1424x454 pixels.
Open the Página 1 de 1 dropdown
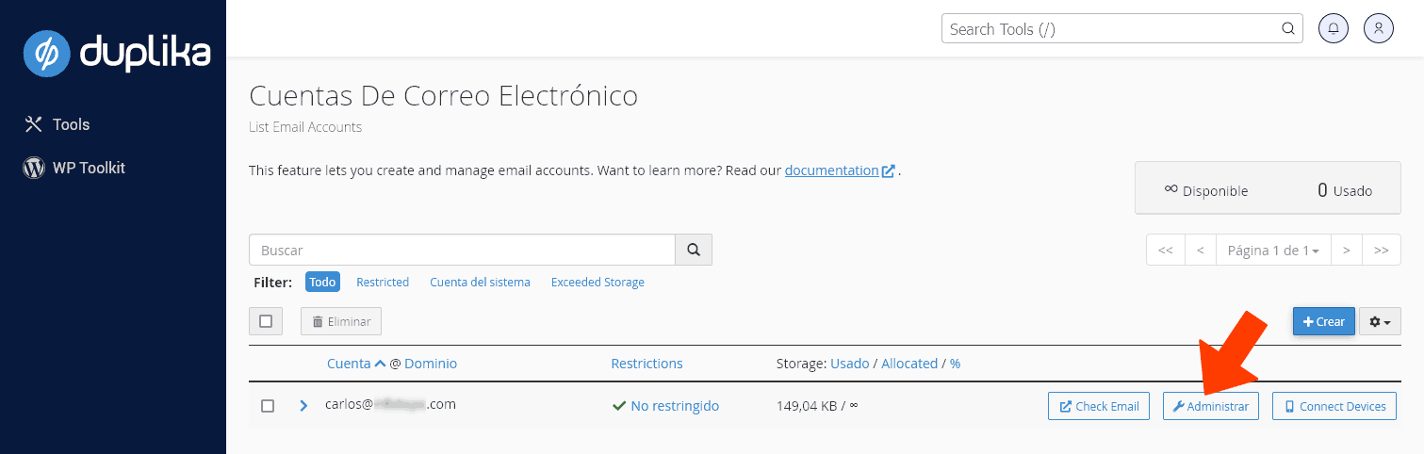click(x=1272, y=251)
